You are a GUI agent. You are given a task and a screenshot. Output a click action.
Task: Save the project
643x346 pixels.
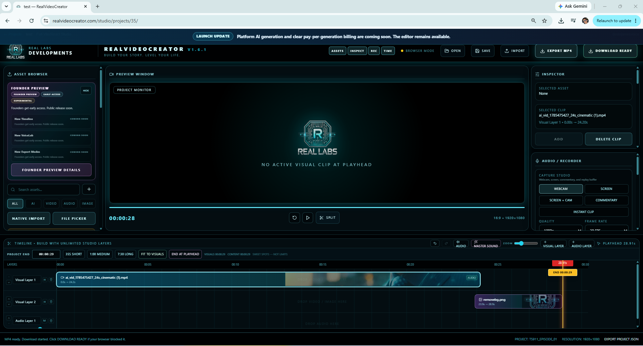click(483, 51)
